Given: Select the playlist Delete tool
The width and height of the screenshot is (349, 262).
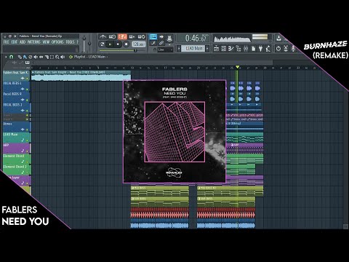Looking at the screenshot, I should pyautogui.click(x=31, y=57).
